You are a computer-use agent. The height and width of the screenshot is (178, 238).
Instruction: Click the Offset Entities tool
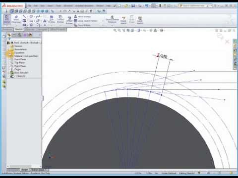click(x=69, y=20)
